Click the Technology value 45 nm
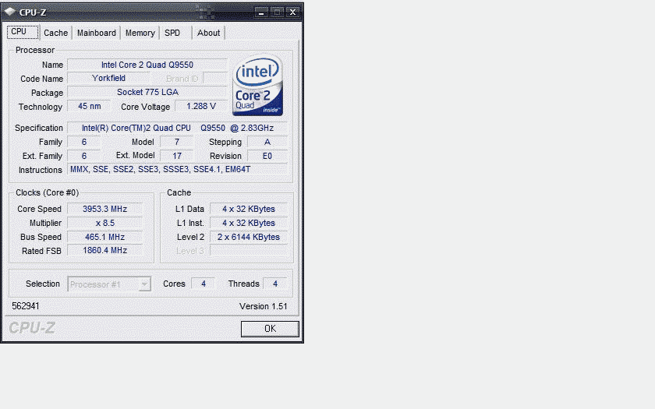 click(89, 106)
